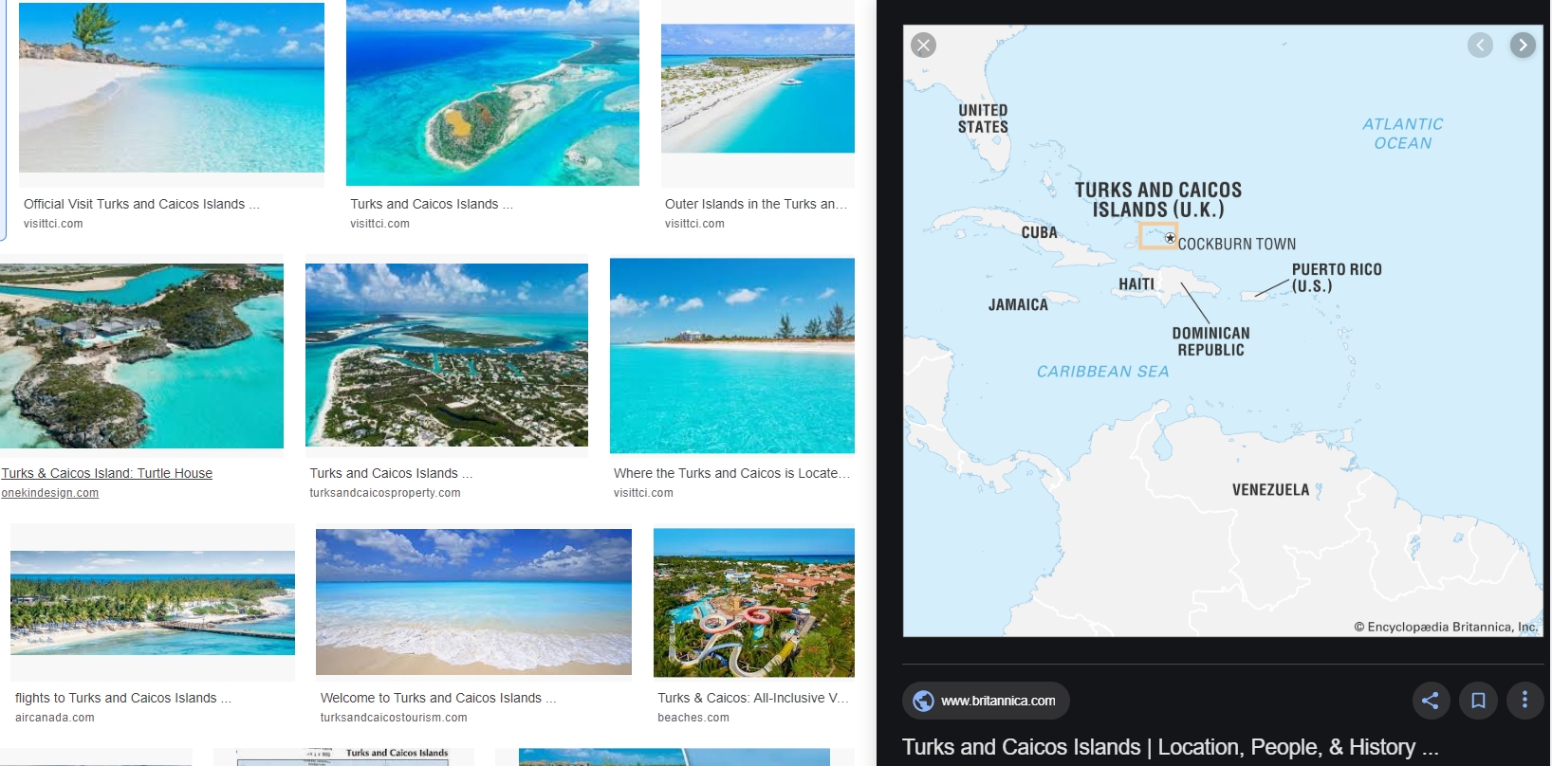Viewport: 1552px width, 766px height.
Task: Select the Official Visit Turks and Caicos beach thumbnail
Action: point(172,87)
